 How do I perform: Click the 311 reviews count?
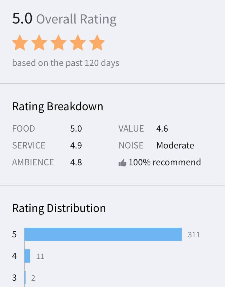tap(194, 235)
